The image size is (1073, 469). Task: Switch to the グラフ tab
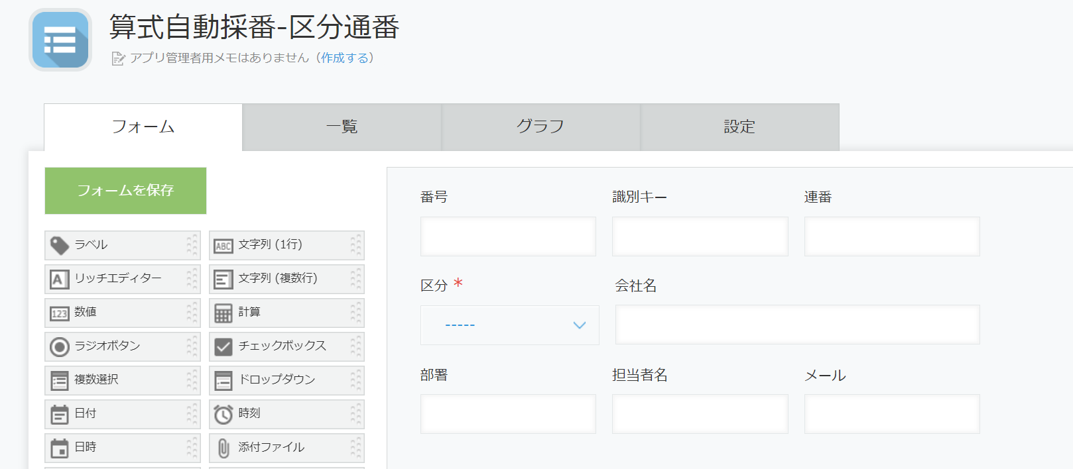[541, 127]
